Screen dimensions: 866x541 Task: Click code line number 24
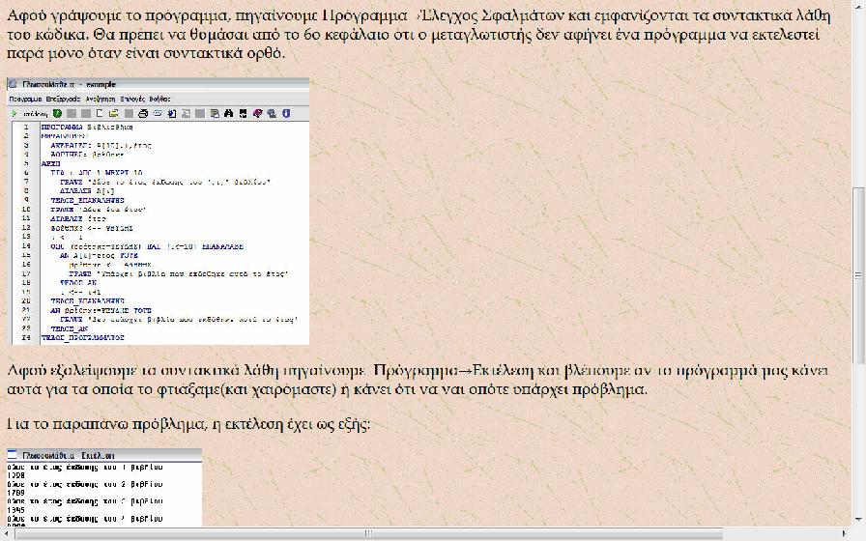tap(26, 337)
